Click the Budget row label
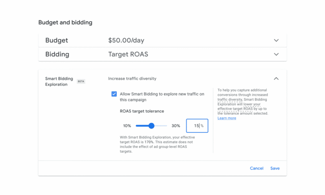This screenshot has height=195, width=325. point(57,40)
